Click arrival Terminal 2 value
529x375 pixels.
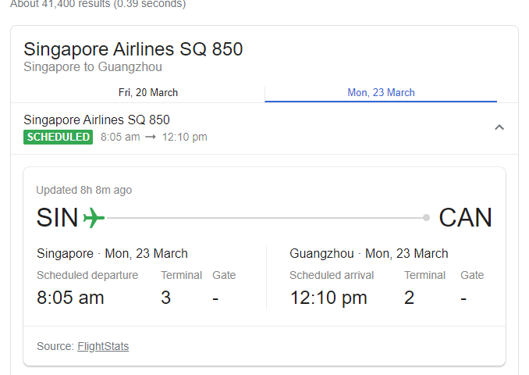(x=410, y=298)
